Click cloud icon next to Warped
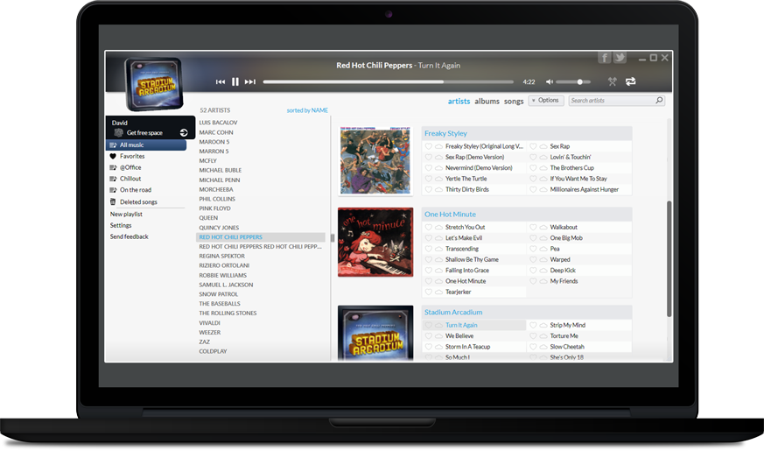The height and width of the screenshot is (451, 764). coord(543,259)
